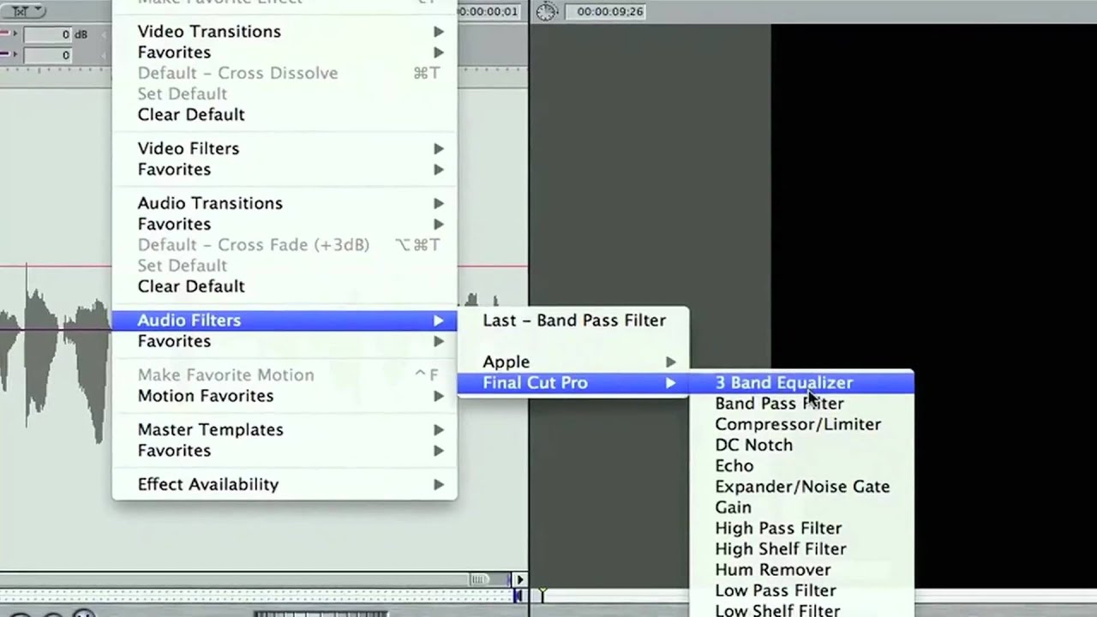Apply the Compressor/Limiter filter
1097x617 pixels.
tap(802, 424)
